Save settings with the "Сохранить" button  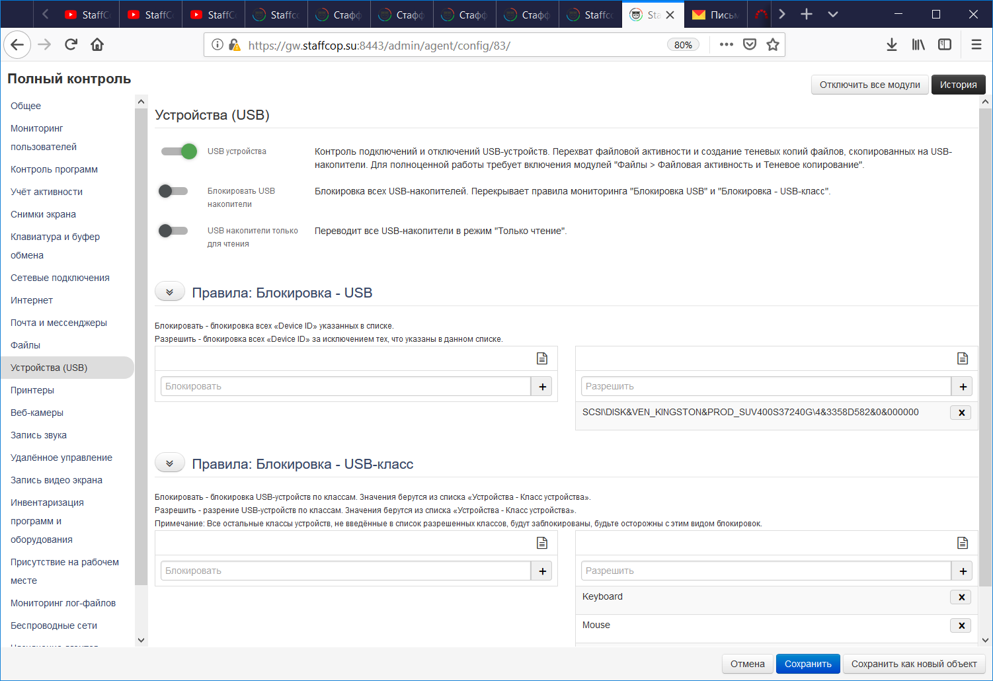[x=808, y=664]
